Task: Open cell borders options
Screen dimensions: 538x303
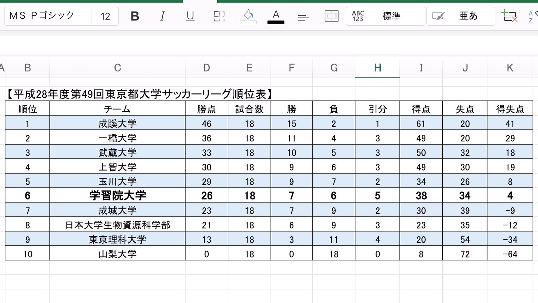Action: (219, 16)
